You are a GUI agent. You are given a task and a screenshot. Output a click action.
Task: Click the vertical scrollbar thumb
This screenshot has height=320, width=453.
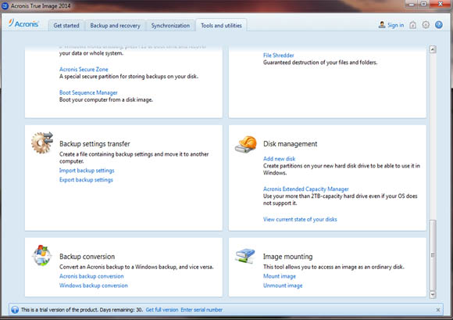tap(433, 255)
